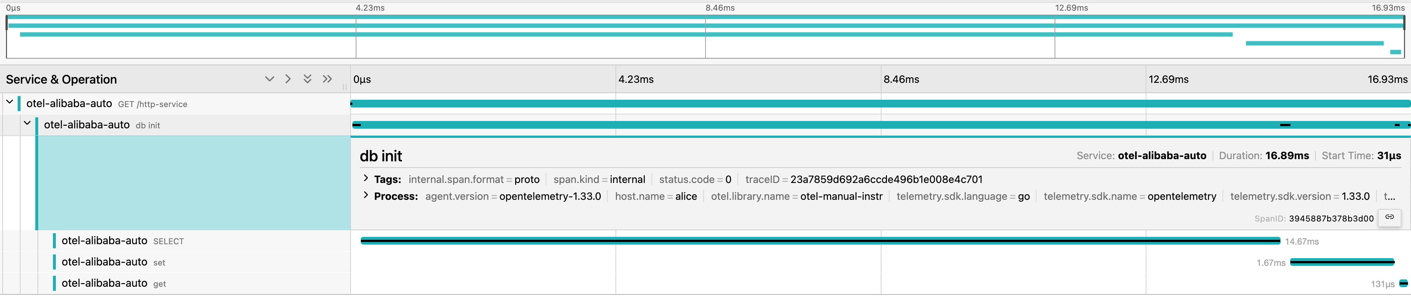The width and height of the screenshot is (1411, 297).
Task: Click the 8.46ms marker in the minimap
Action: [x=719, y=8]
